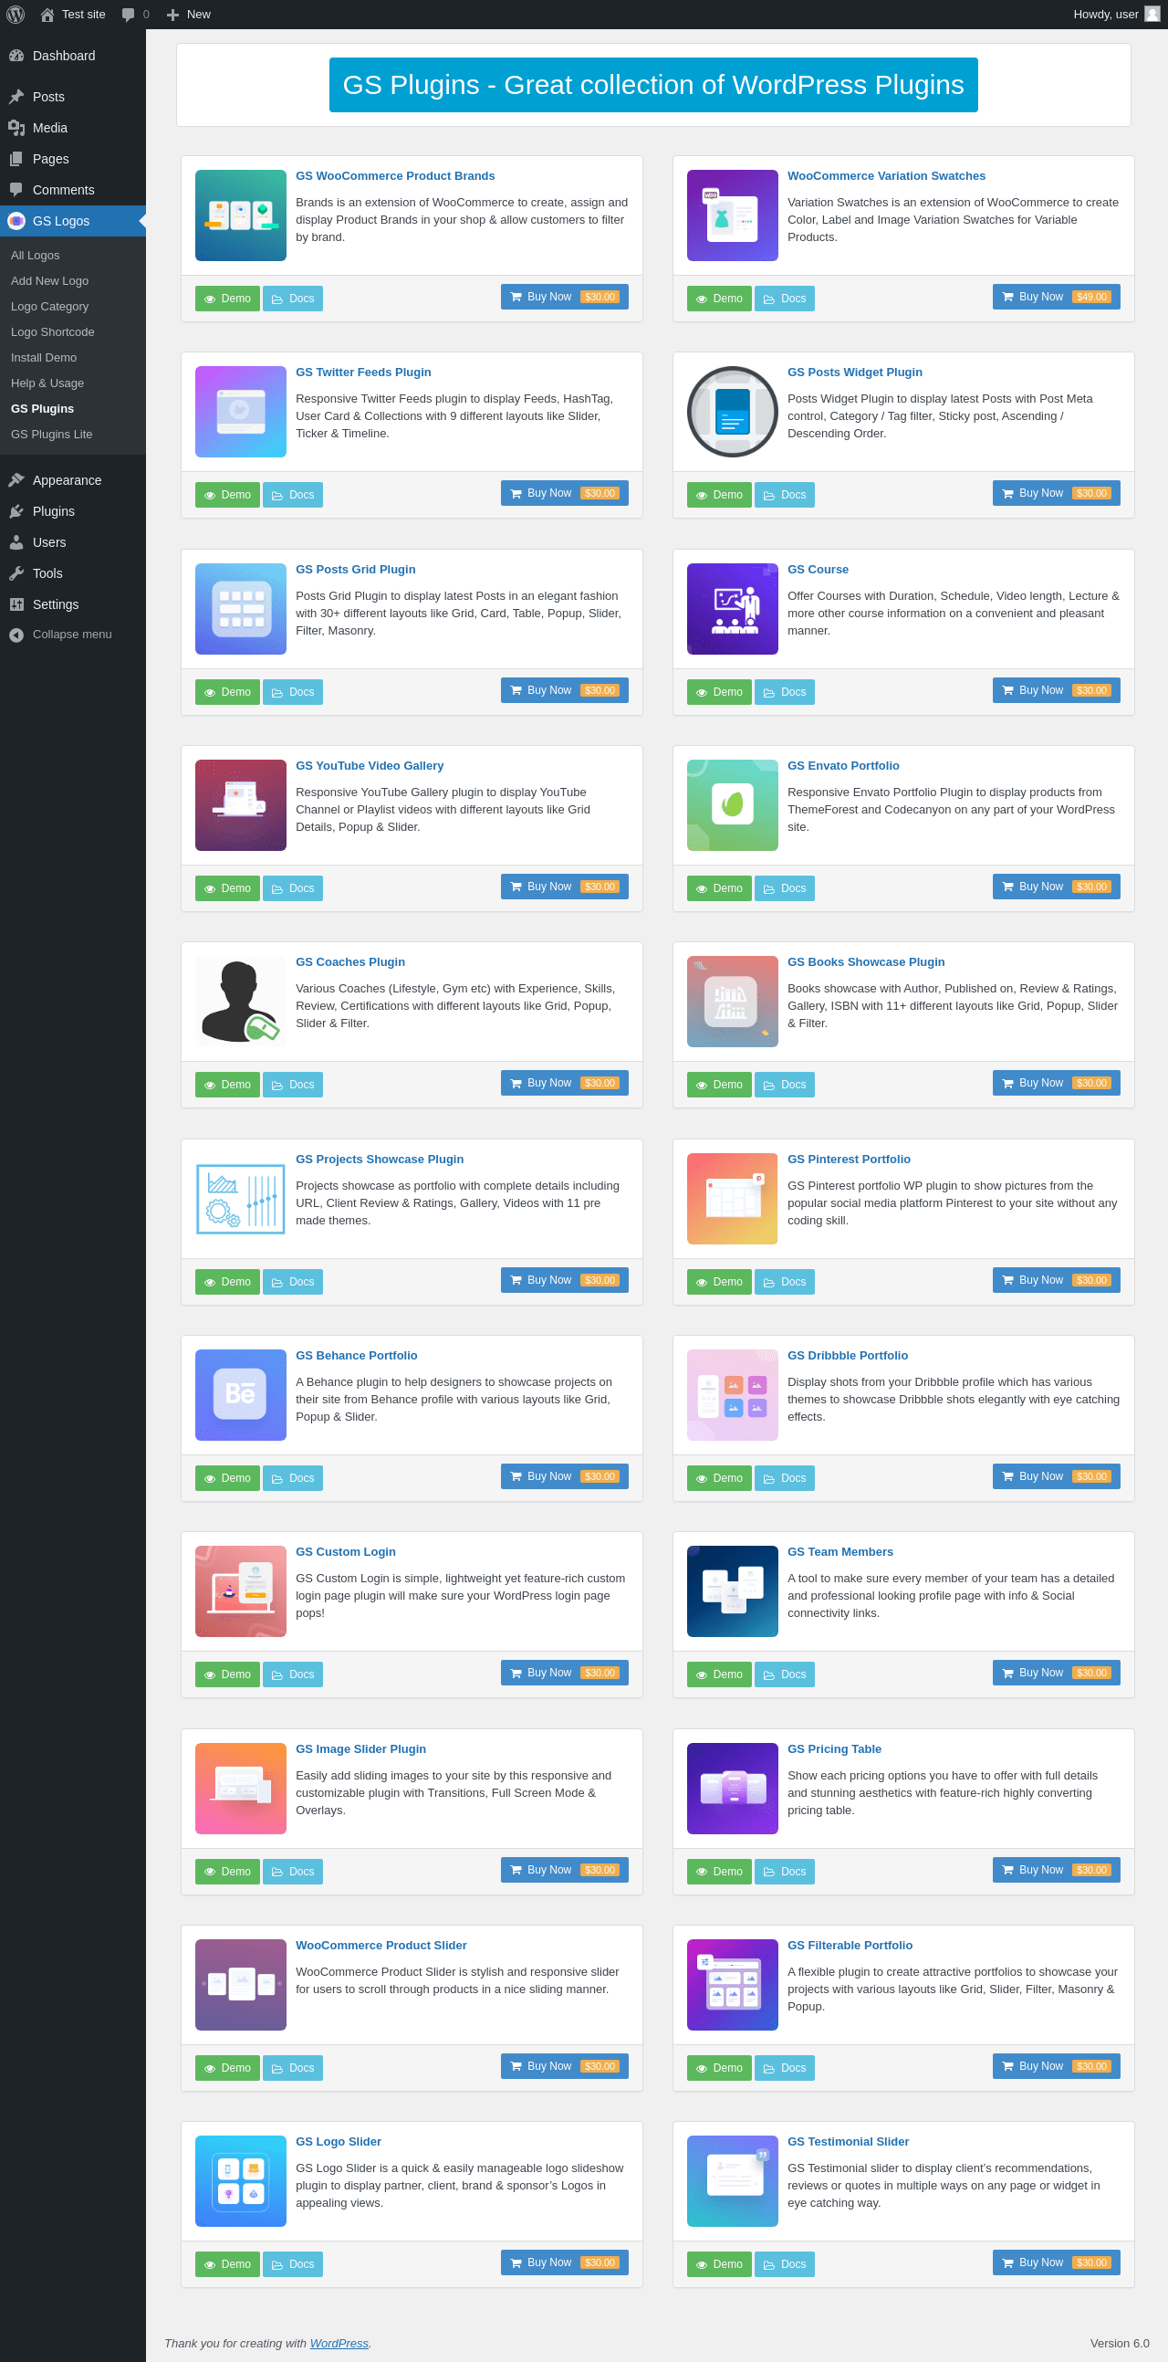Click the GS Books Showcase plugin icon

point(733,1003)
